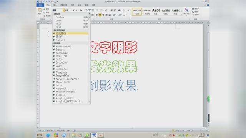Choose Malgun Gothic in the font list
246x138 pixels.
[x=70, y=82]
